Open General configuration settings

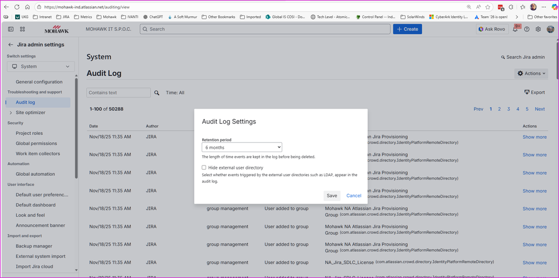(x=39, y=82)
